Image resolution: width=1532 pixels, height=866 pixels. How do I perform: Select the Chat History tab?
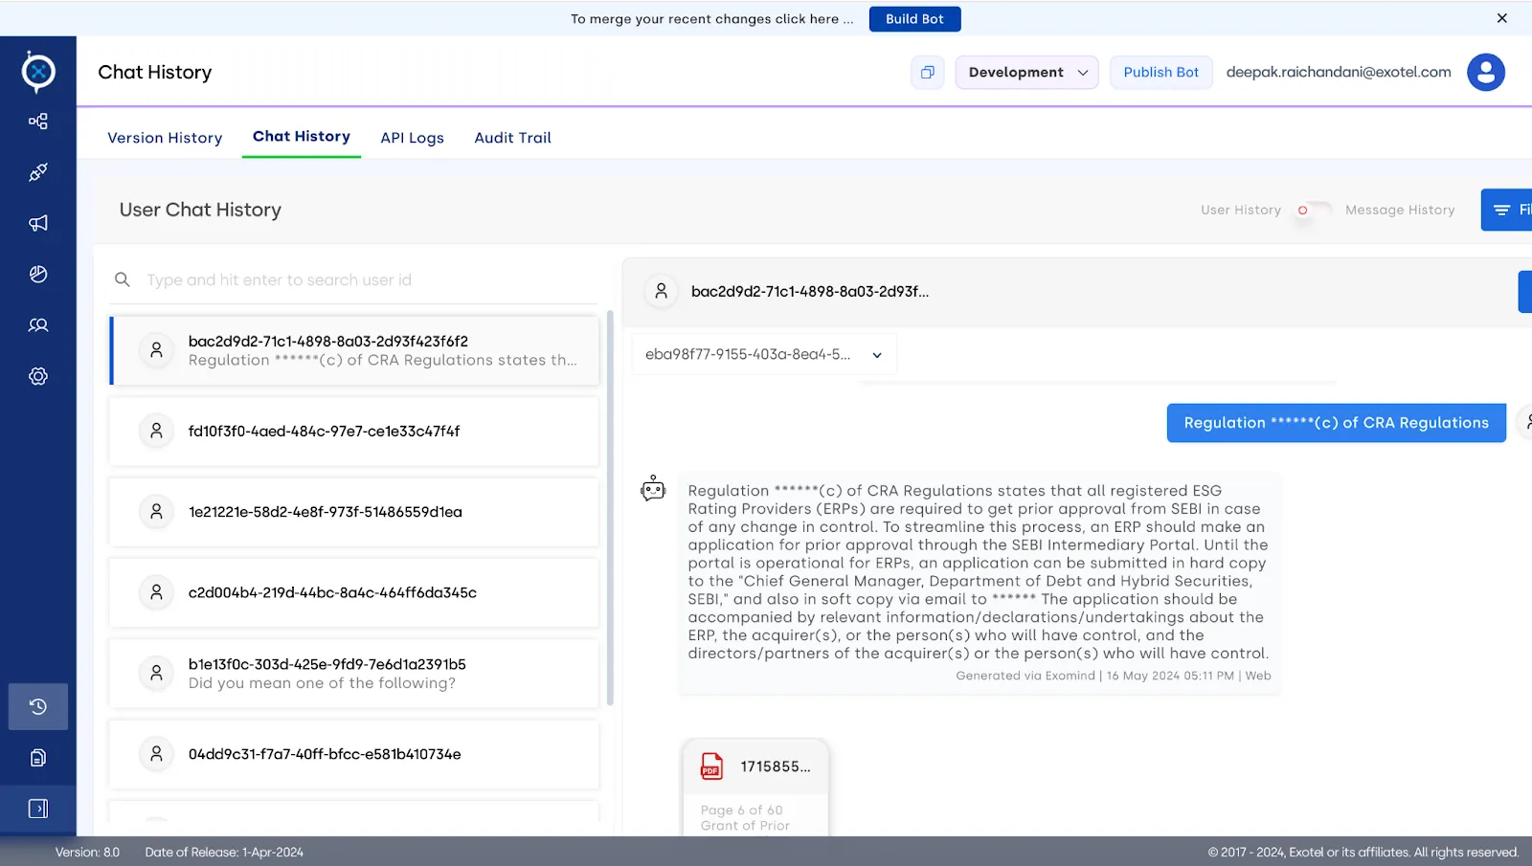pos(302,137)
